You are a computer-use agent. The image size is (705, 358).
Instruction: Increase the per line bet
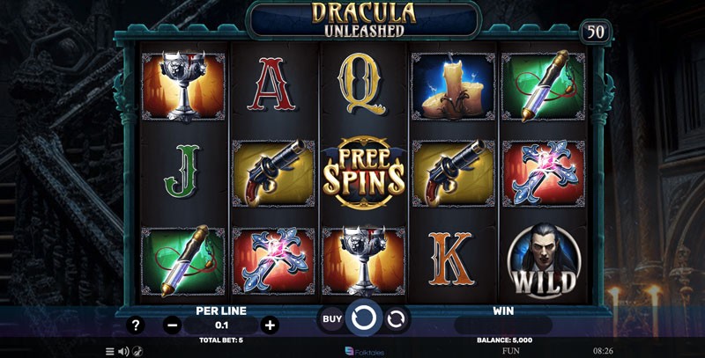point(270,325)
